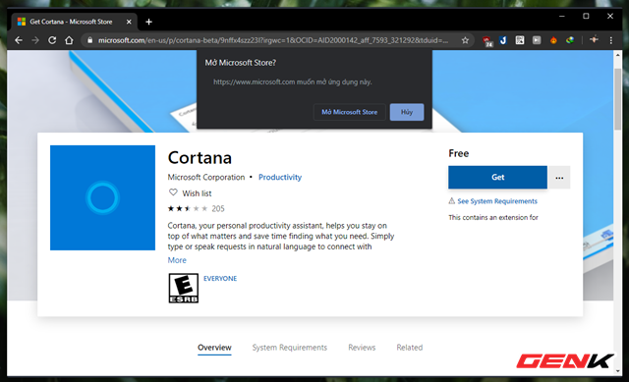Click the scrollbar up arrow
Viewport: 629px width, 382px height.
[617, 55]
